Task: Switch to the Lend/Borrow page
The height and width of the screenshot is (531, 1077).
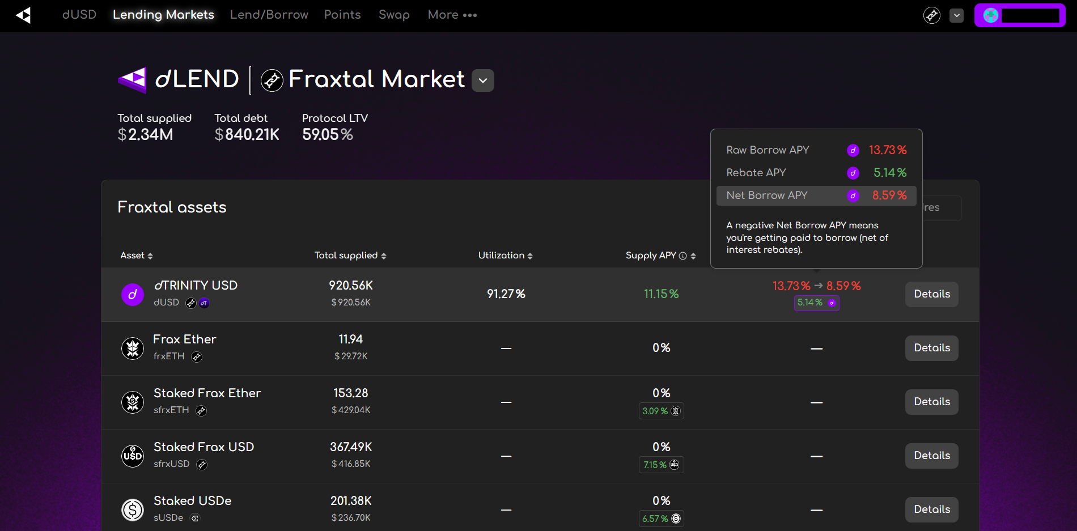Action: pos(269,15)
